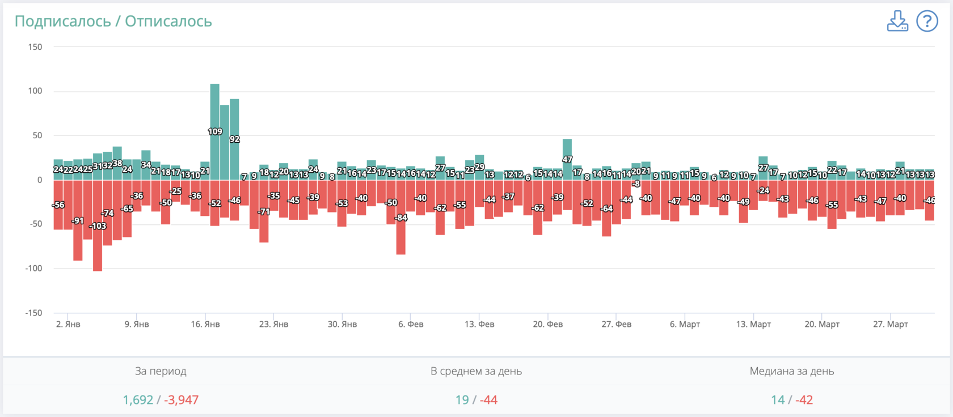Click the x-axis label 27. Фев
953x417 pixels.
coord(617,324)
